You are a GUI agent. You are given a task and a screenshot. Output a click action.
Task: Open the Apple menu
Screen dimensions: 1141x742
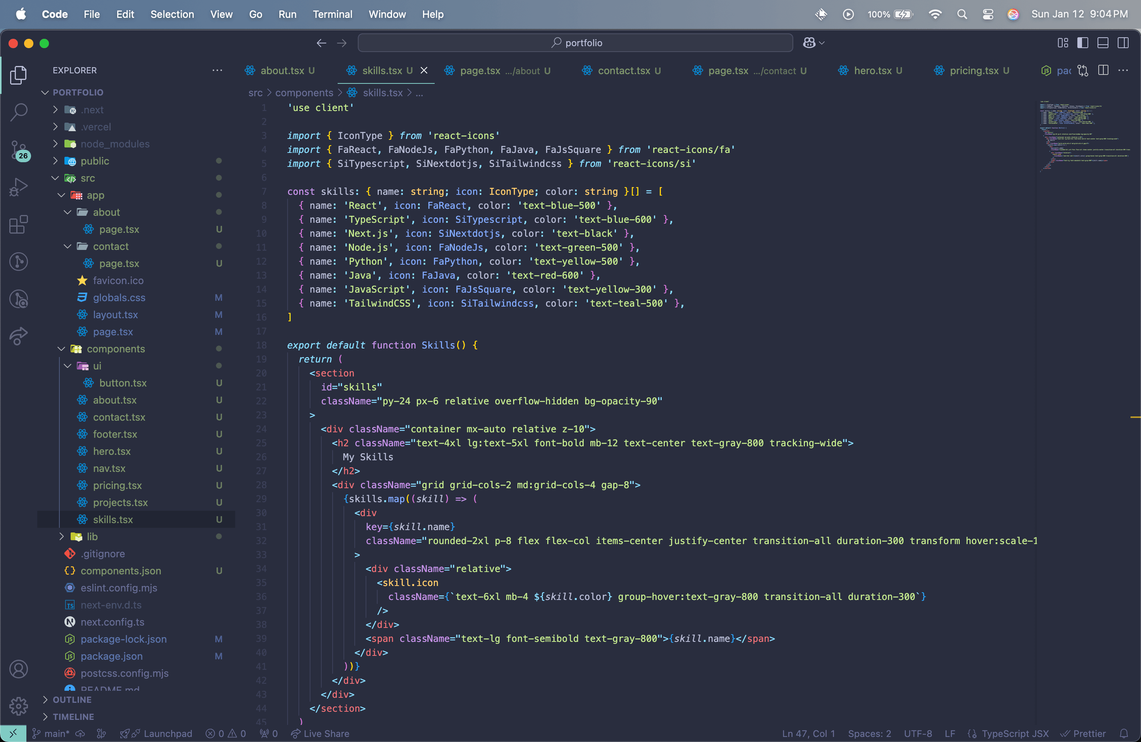[21, 14]
